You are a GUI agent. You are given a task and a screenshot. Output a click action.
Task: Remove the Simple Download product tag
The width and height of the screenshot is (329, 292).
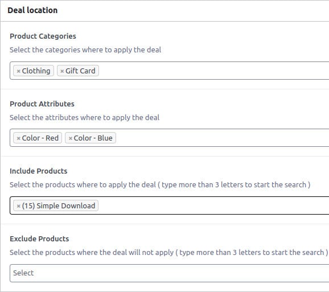pos(18,206)
